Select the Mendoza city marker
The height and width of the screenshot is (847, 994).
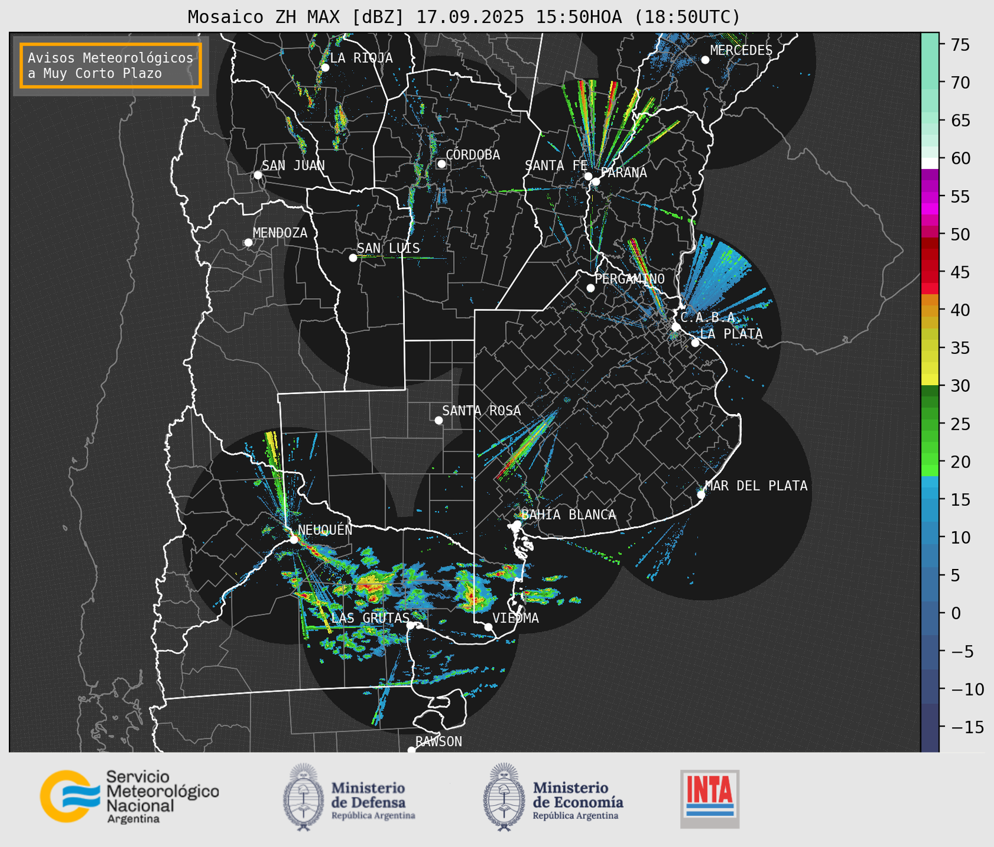[248, 243]
